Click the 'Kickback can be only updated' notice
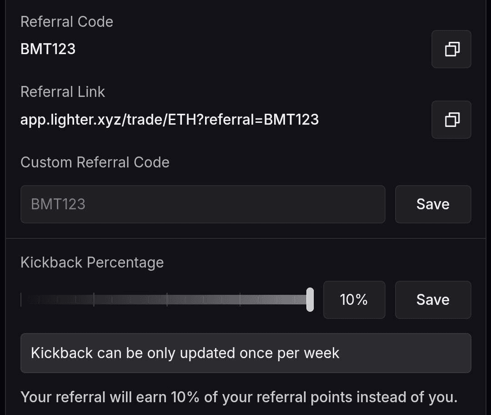This screenshot has height=415, width=491. 185,353
